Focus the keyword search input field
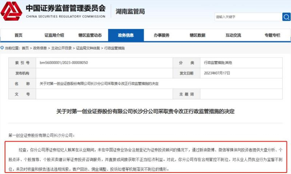The image size is (291, 174). click(x=248, y=17)
